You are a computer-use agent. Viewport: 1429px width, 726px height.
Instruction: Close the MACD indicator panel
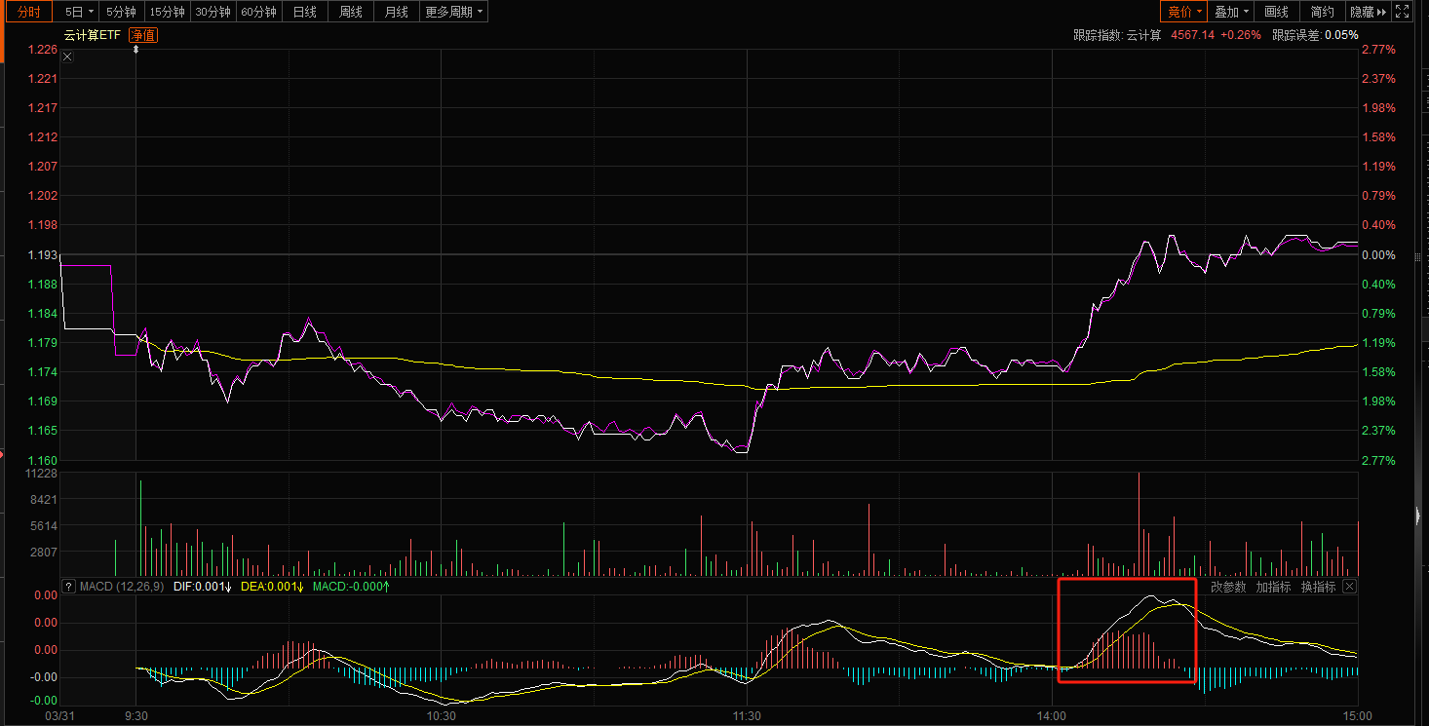(x=1349, y=587)
